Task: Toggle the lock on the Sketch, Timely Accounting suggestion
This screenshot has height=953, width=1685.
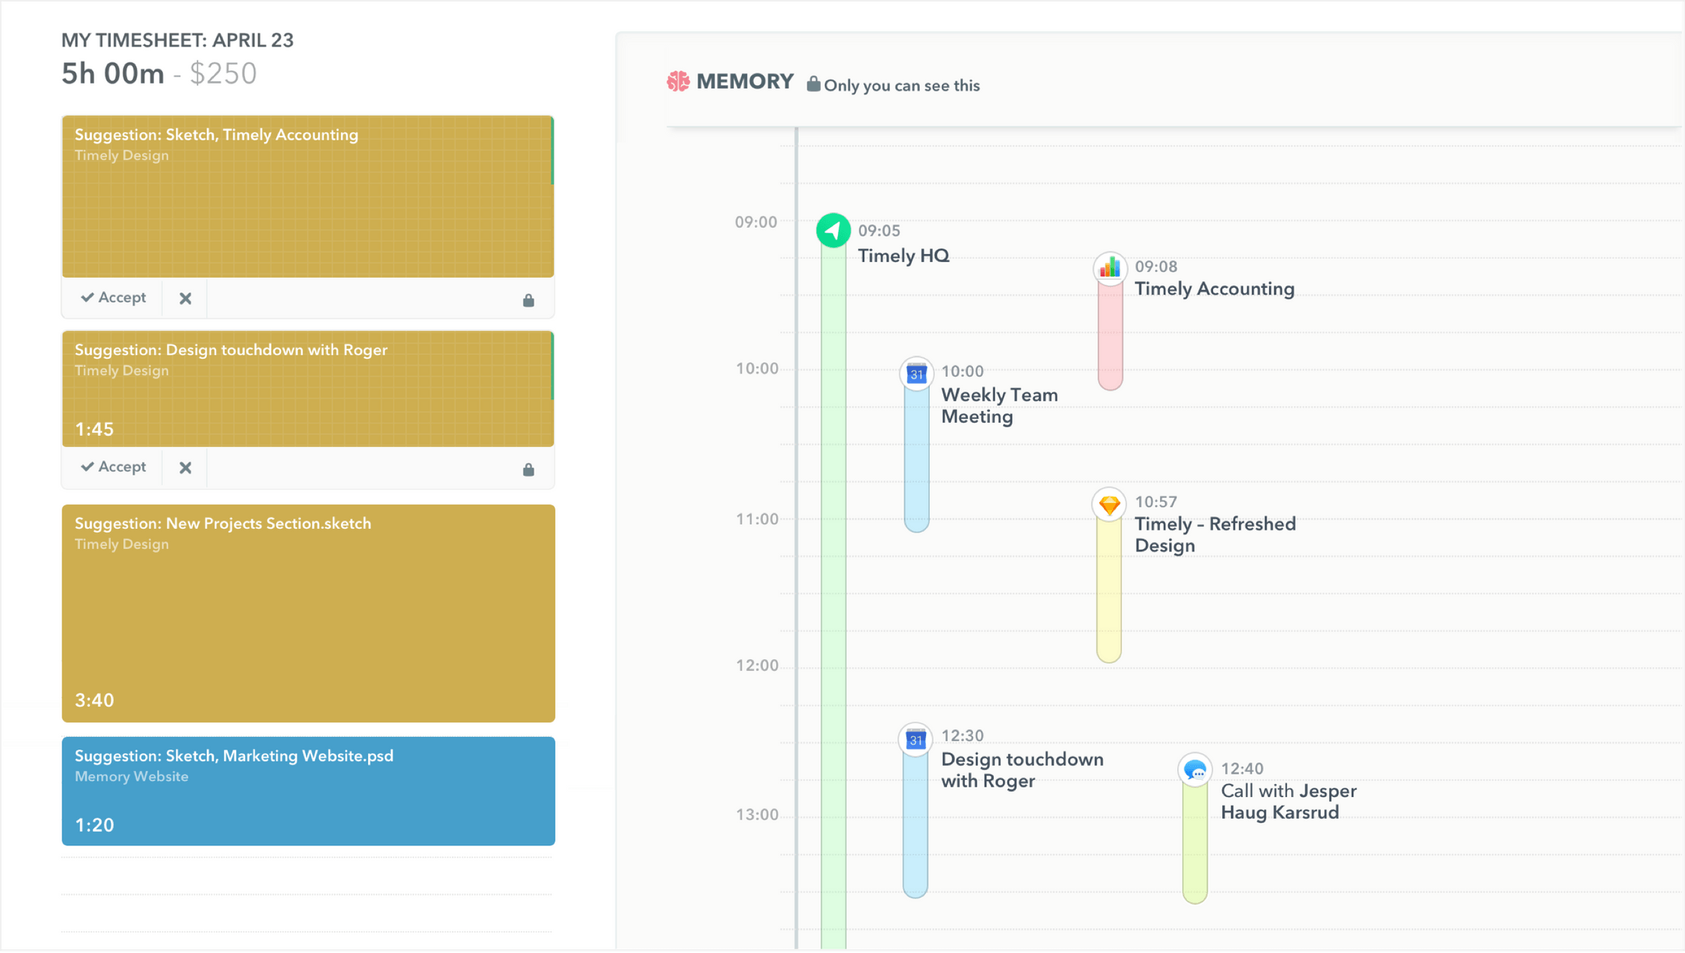Action: coord(528,300)
